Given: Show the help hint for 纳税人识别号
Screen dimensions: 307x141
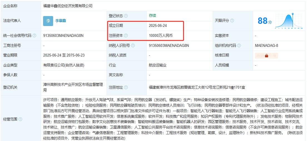Looking at the screenshot, I should tap(133, 45).
